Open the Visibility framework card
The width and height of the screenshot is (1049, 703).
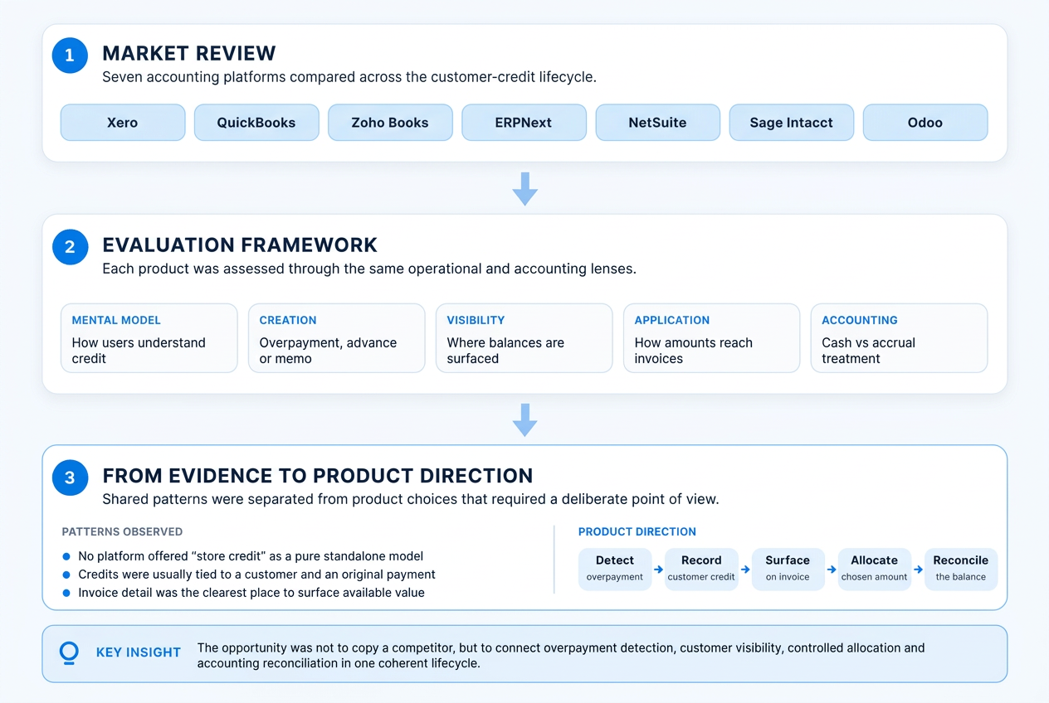click(x=524, y=338)
